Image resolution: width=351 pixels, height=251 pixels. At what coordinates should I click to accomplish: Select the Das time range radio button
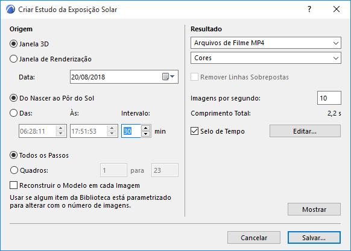[x=13, y=113]
